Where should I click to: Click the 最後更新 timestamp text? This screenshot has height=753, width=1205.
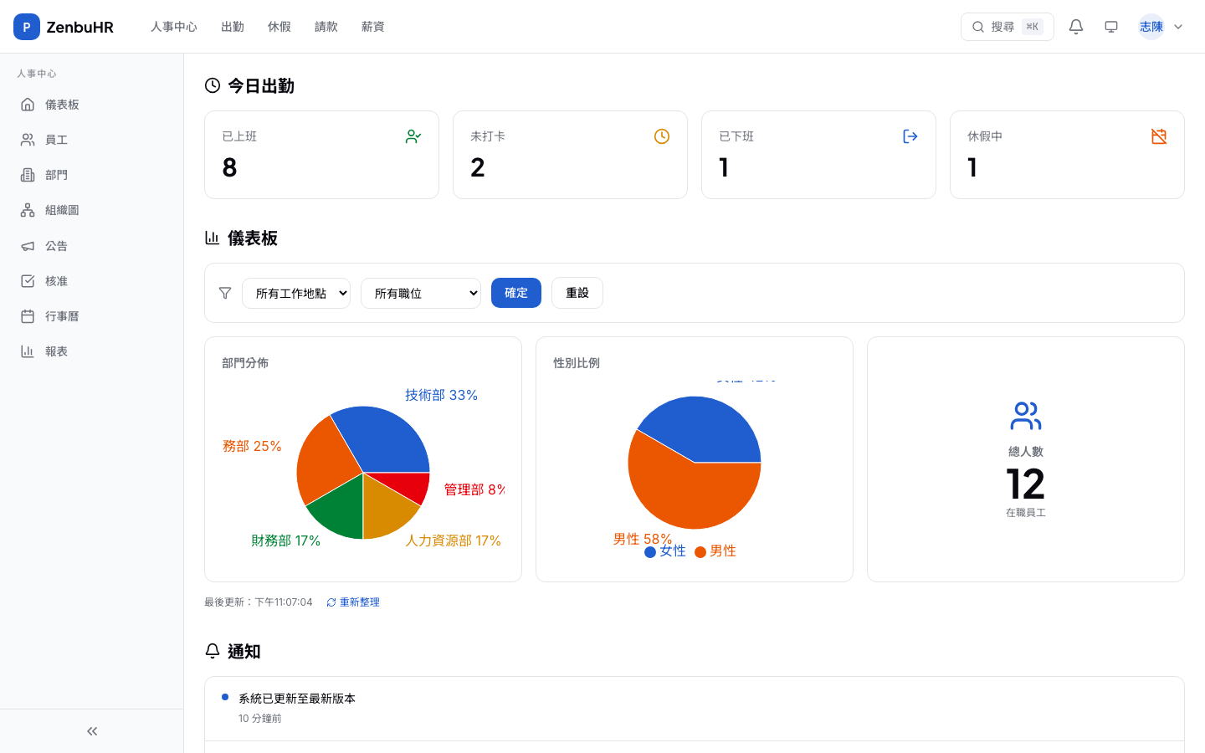click(x=259, y=602)
